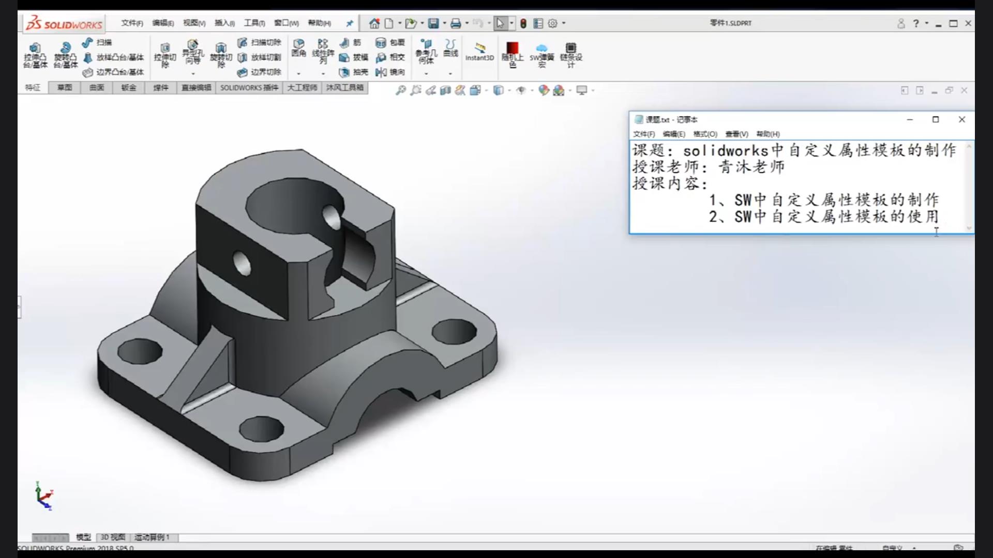
Task: Click the Mirror (镜向) tool
Action: click(x=390, y=72)
